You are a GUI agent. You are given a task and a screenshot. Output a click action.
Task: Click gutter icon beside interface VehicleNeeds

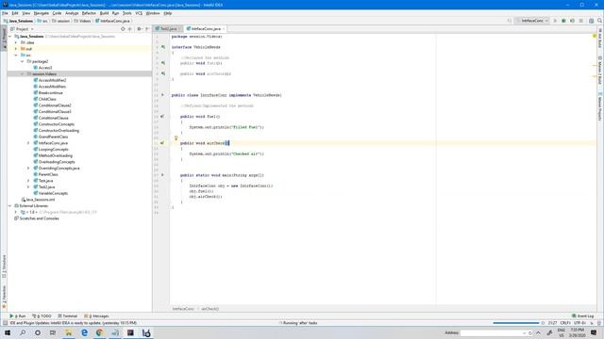[163, 47]
